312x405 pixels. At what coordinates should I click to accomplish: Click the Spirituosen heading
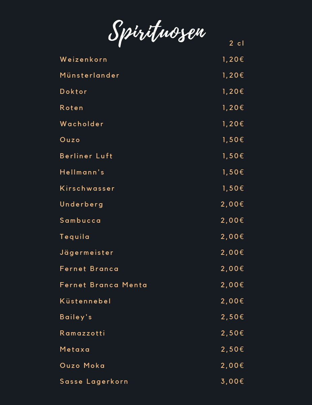pos(157,33)
